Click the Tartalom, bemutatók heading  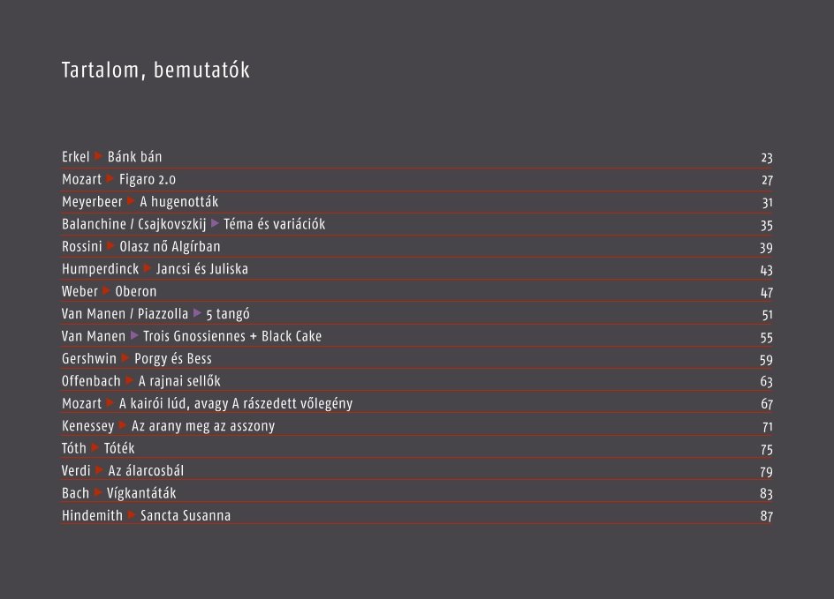click(x=155, y=70)
